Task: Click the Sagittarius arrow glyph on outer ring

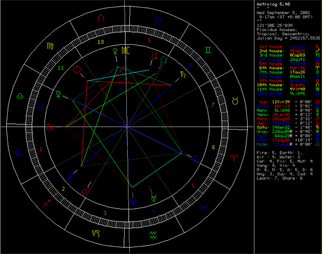Action: click(46, 204)
